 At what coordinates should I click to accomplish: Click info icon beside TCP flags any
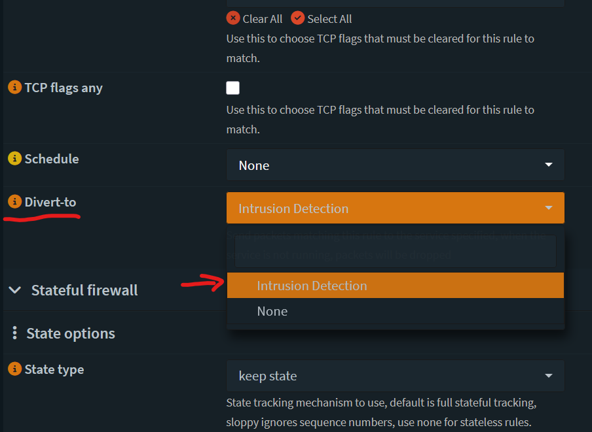pyautogui.click(x=14, y=88)
